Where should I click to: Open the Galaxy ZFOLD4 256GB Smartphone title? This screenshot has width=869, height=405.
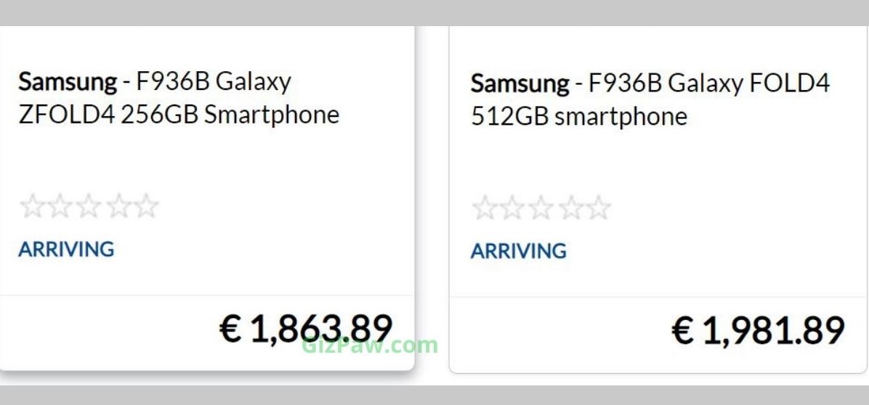point(179,98)
